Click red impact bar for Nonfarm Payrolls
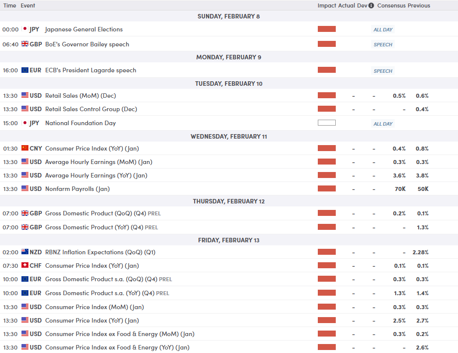The image size is (458, 353). [x=327, y=188]
